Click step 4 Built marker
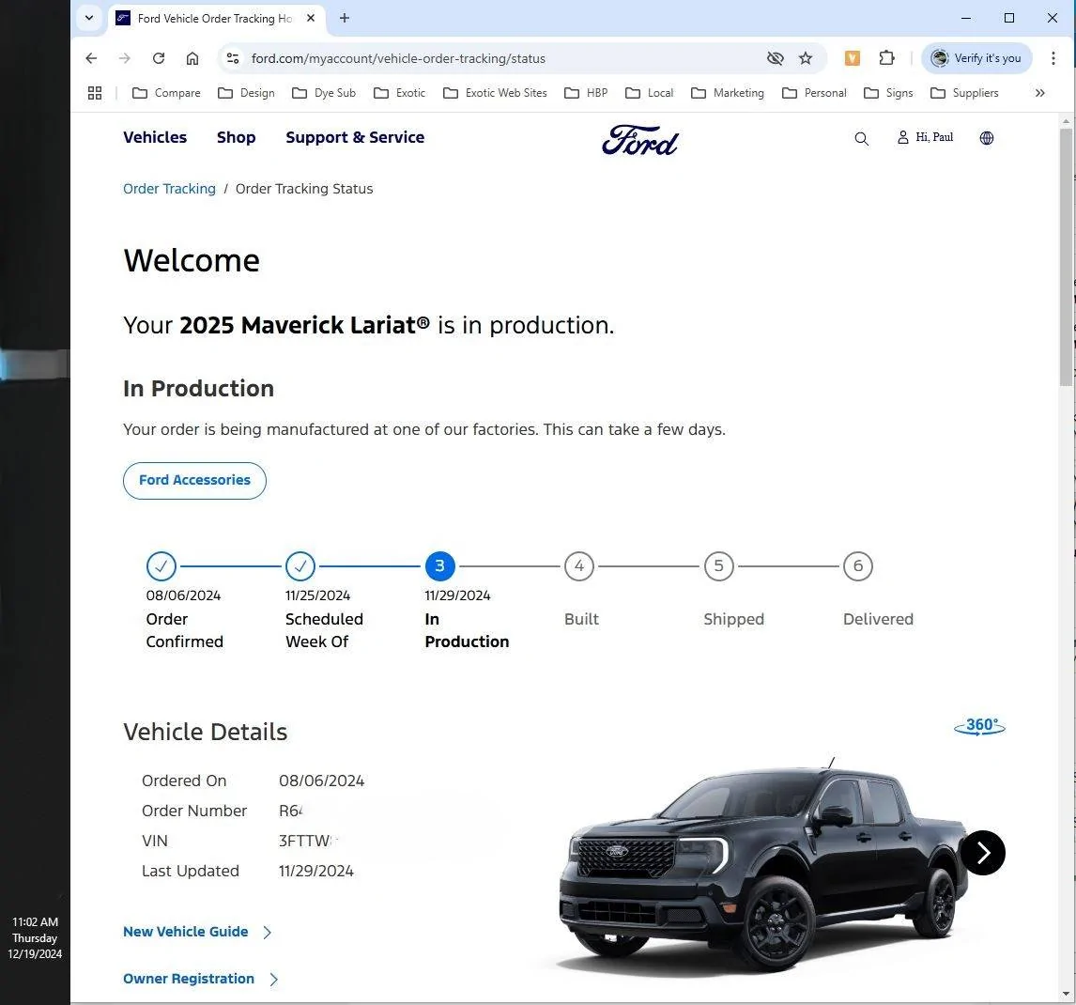Screen dimensions: 1076x1005 coord(579,566)
